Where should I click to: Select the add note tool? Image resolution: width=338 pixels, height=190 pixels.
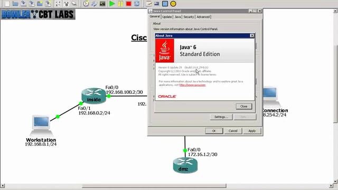tap(148, 4)
